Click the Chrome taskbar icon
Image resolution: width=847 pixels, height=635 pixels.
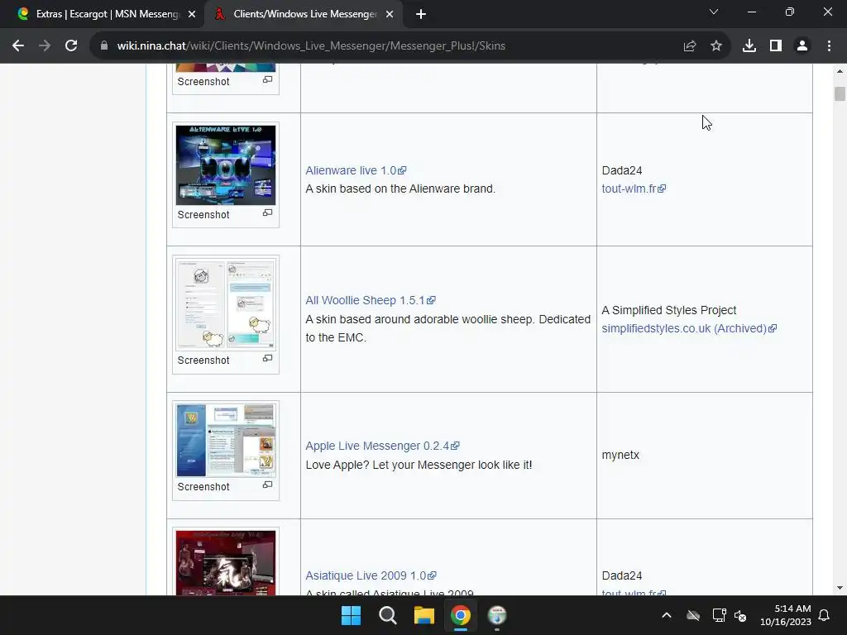(461, 615)
